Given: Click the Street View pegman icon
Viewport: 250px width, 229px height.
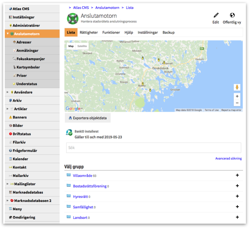Looking at the screenshot, I should coord(237,87).
